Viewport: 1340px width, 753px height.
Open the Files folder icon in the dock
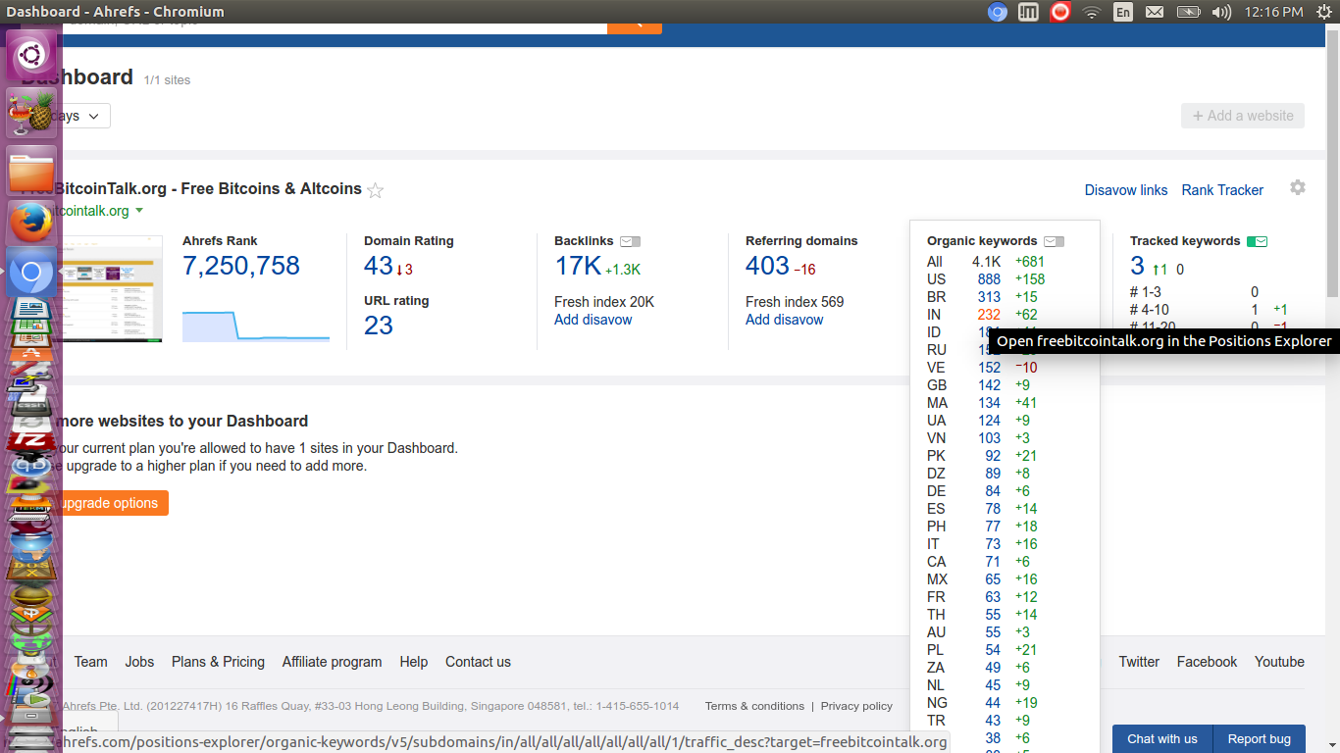[31, 169]
